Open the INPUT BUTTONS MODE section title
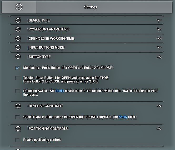 click(46, 48)
